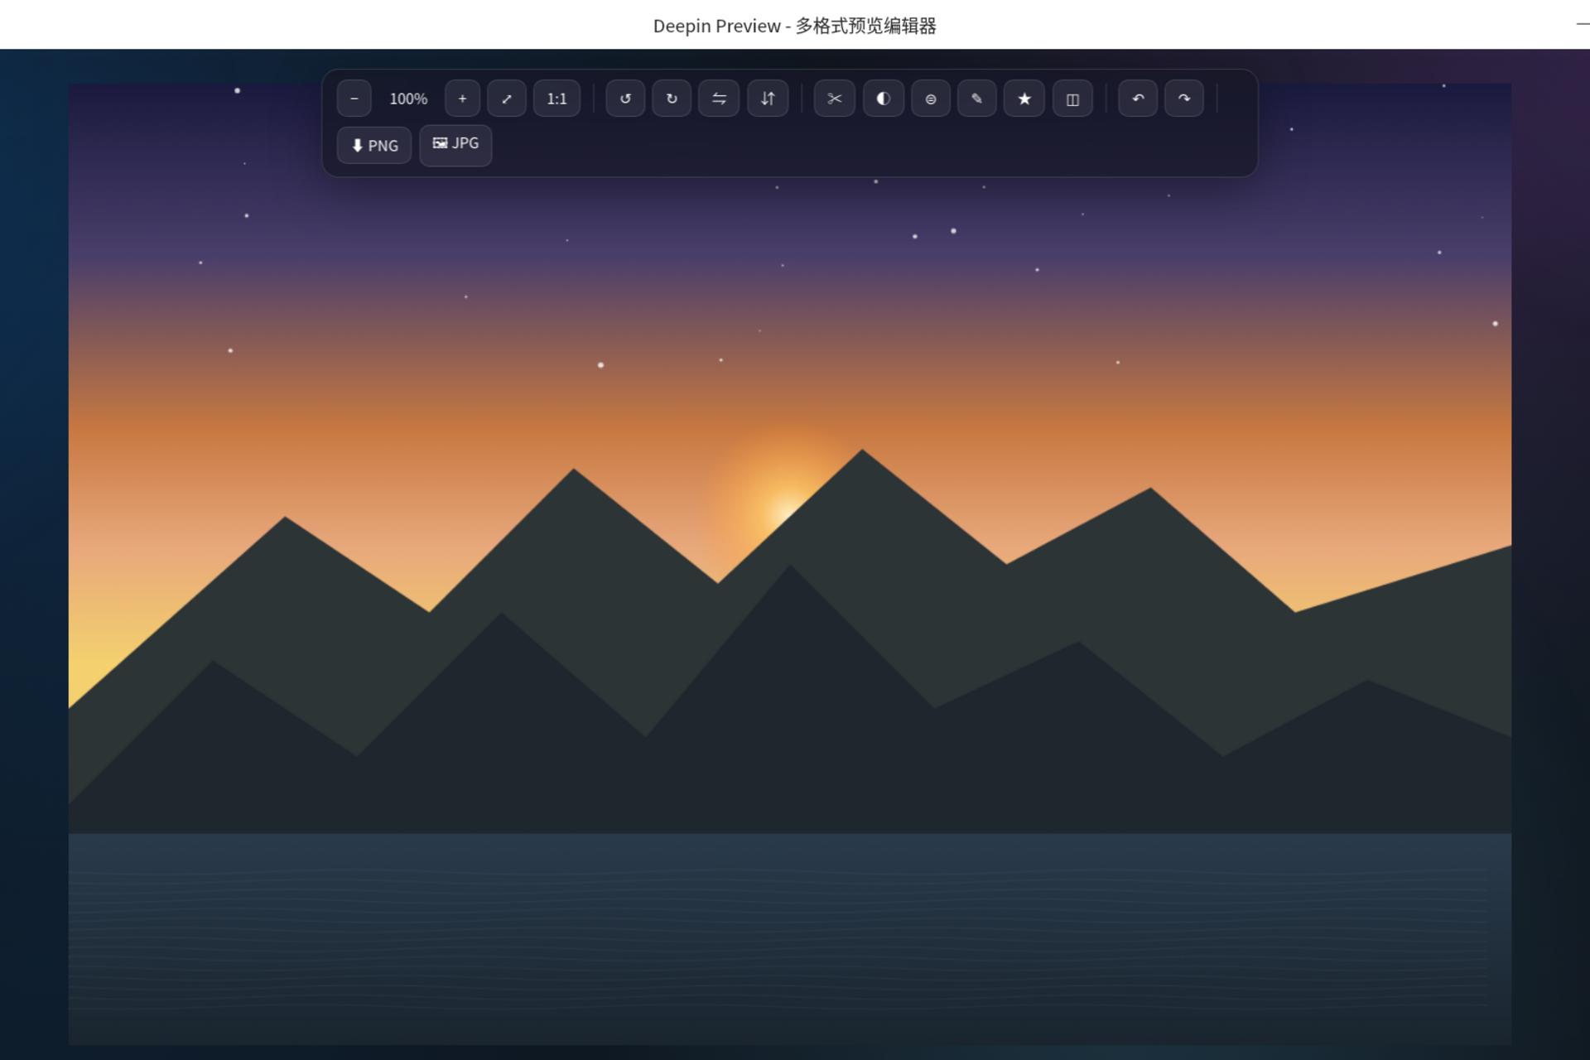Screen dimensions: 1590x1060
Task: Flip image vertically
Action: [x=768, y=99]
